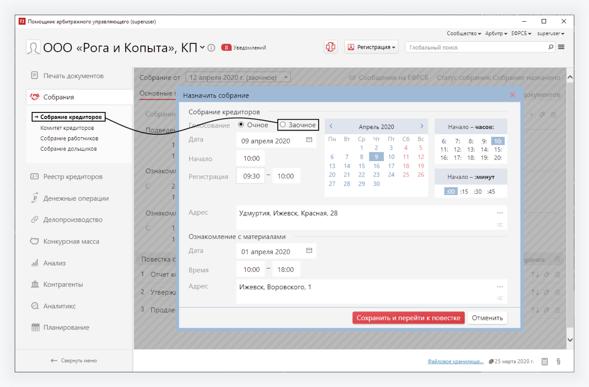The image size is (589, 387).
Task: Open the Сообщество menu
Action: pos(464,33)
